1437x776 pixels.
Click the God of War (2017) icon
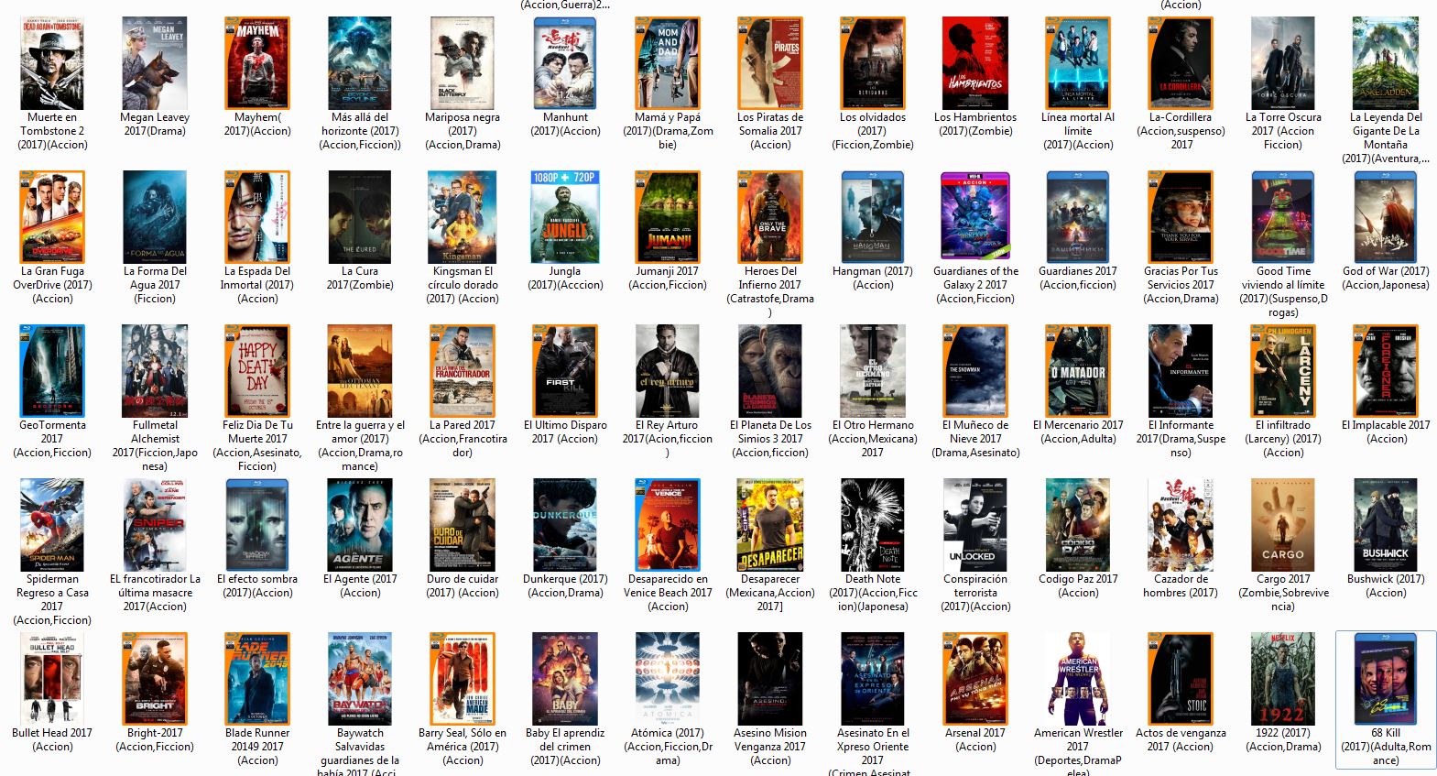point(1386,217)
